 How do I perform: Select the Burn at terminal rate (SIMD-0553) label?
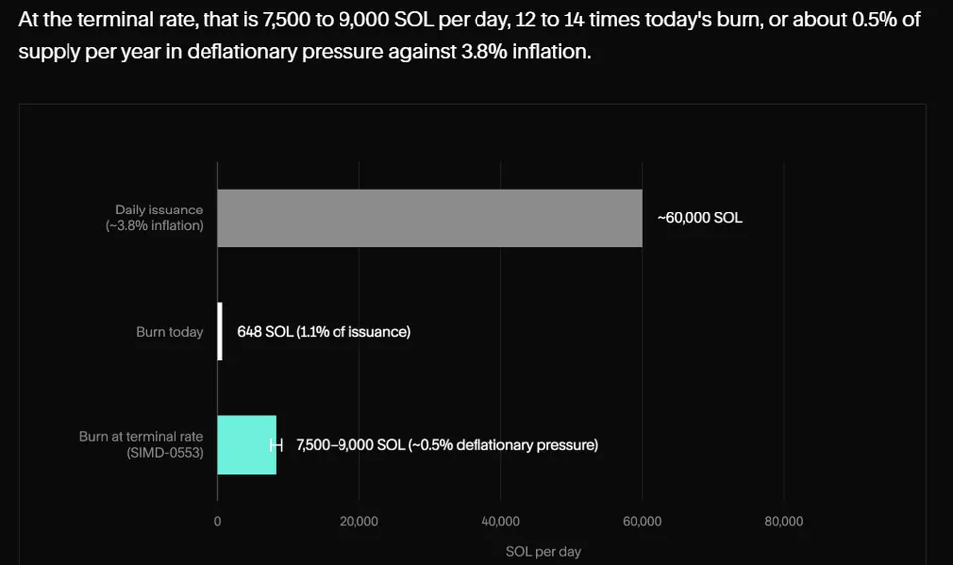[x=141, y=445]
